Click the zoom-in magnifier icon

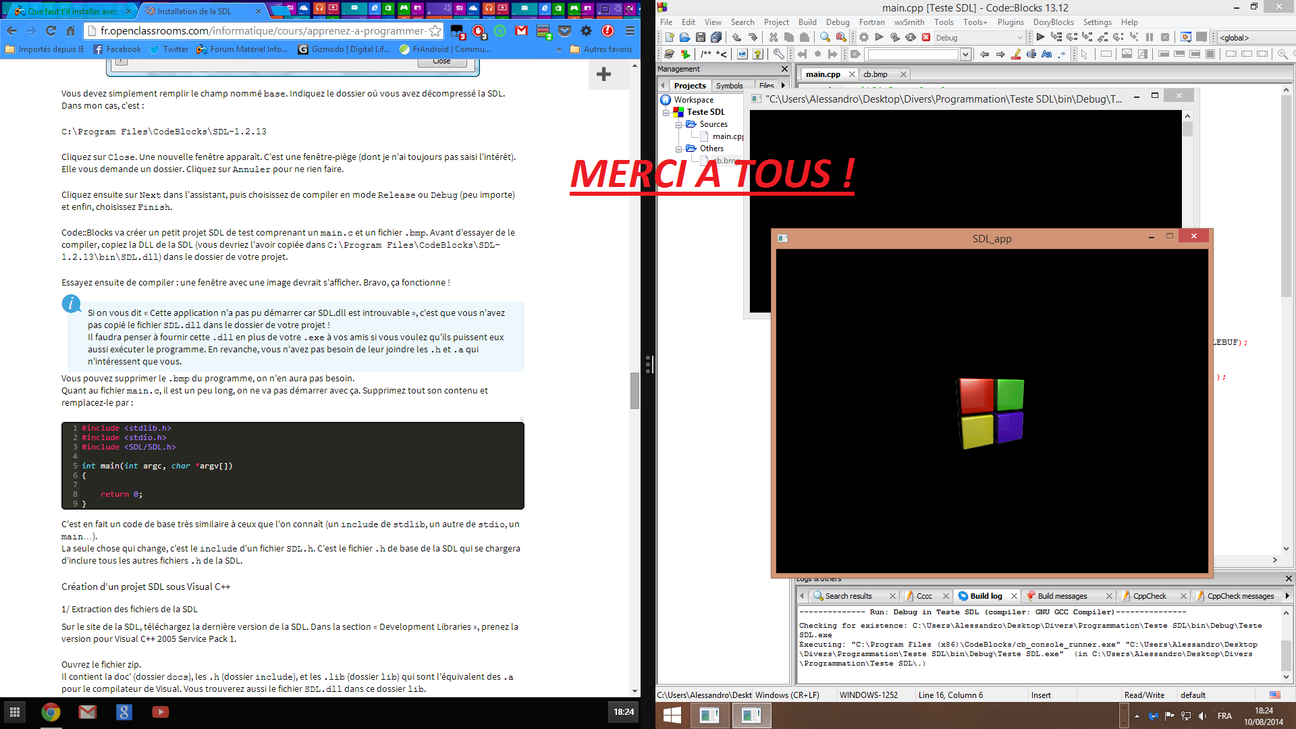coord(1282,54)
